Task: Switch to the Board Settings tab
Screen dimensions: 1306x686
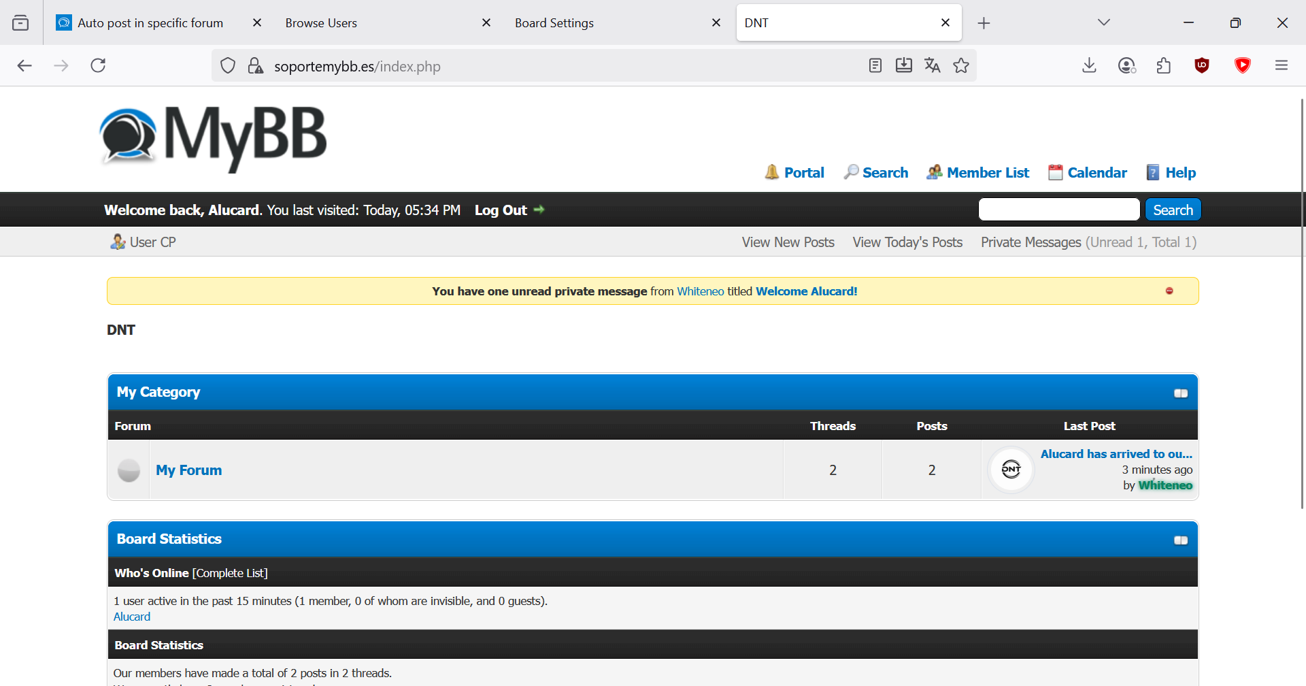Action: point(554,23)
